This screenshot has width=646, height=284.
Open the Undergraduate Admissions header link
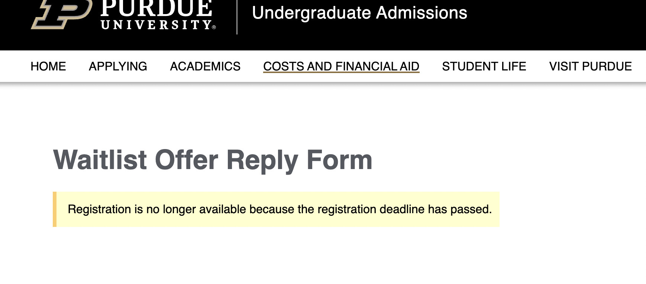click(359, 13)
